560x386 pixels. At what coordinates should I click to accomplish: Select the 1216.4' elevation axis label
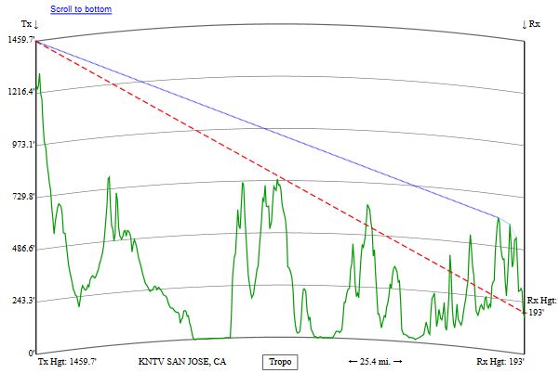[19, 92]
